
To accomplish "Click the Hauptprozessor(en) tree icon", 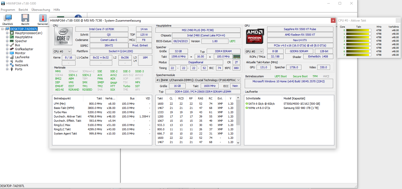I will tap(12, 33).
